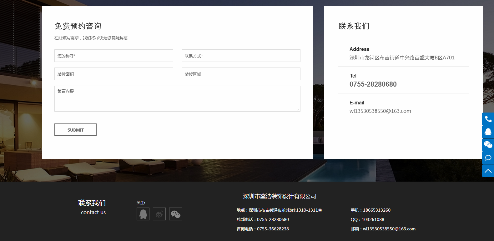
Task: Click the footer Weibo follow icon
Action: (159, 214)
